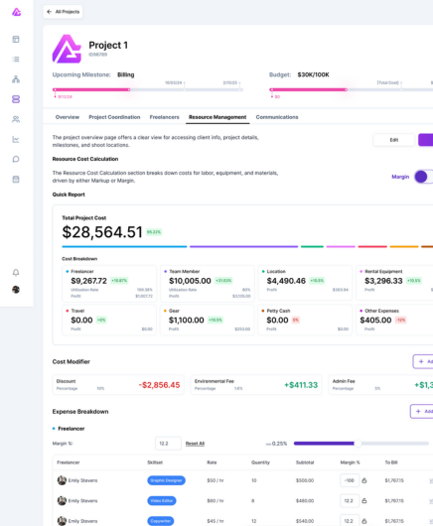Viewport: 433px width, 526px height.
Task: Click the Budget progress bar
Action: pos(351,89)
